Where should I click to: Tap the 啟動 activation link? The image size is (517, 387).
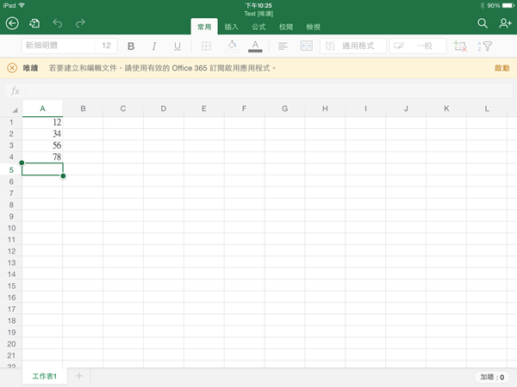pyautogui.click(x=501, y=67)
